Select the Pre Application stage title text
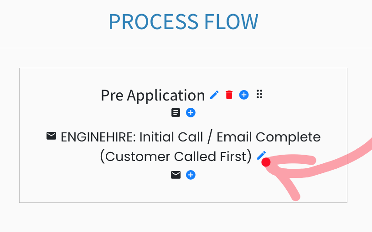The height and width of the screenshot is (232, 372). 153,96
